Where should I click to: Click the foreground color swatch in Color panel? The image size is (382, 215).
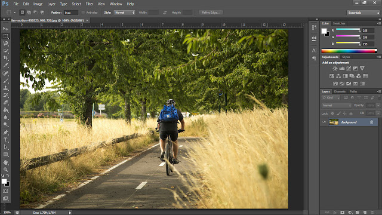coord(324,31)
